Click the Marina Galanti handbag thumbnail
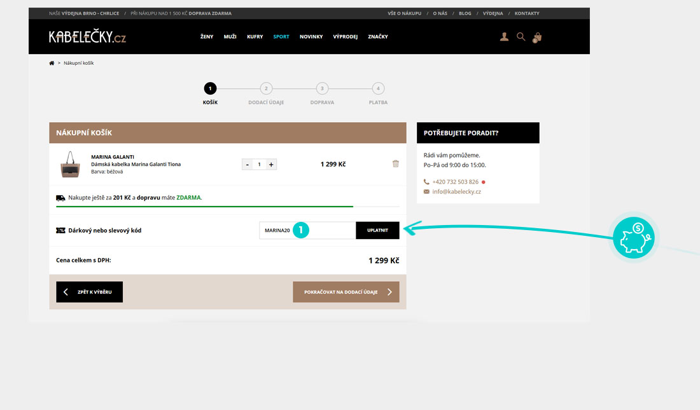Viewport: 700px width, 410px height. tap(70, 164)
